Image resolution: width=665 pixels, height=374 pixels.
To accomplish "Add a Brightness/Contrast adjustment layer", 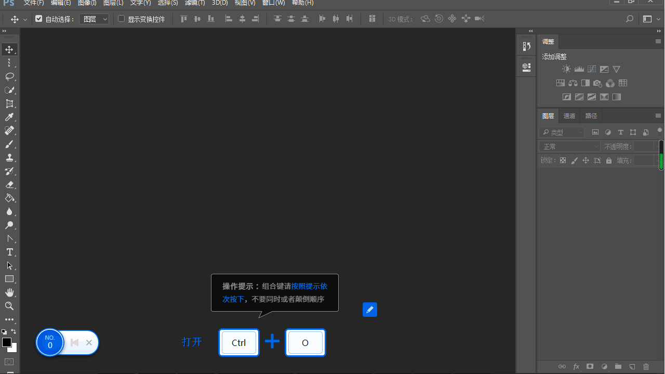I will click(x=566, y=69).
